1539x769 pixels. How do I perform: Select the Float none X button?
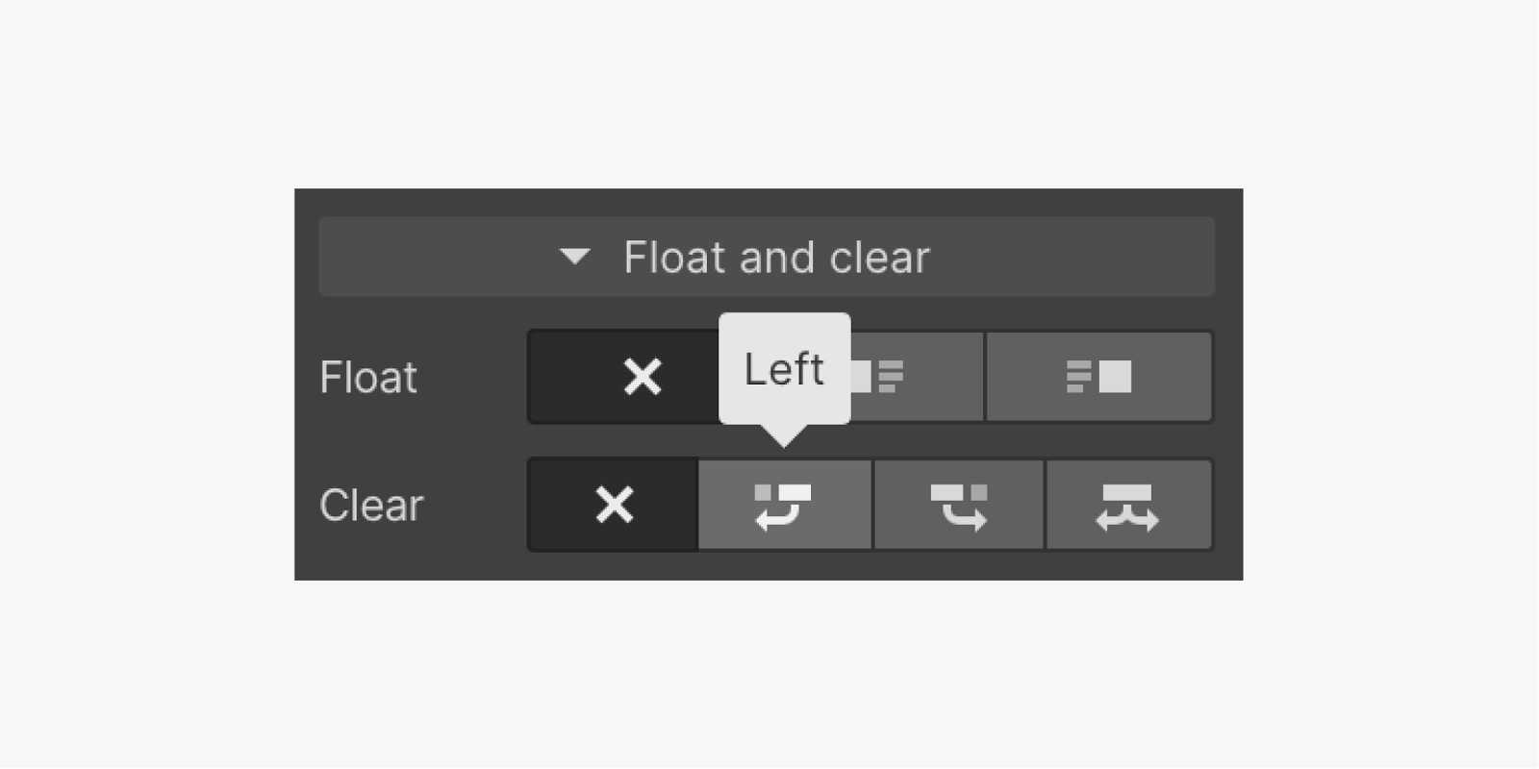pos(641,377)
